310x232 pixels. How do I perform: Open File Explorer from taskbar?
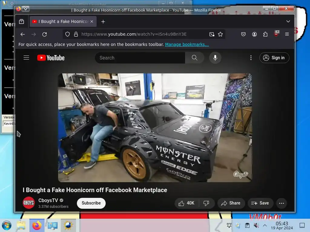(21, 225)
